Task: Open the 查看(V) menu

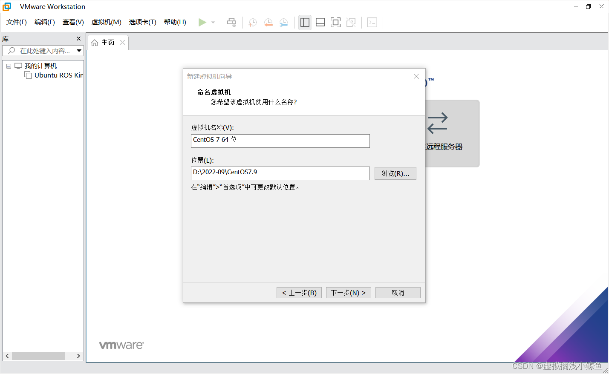Action: point(73,22)
